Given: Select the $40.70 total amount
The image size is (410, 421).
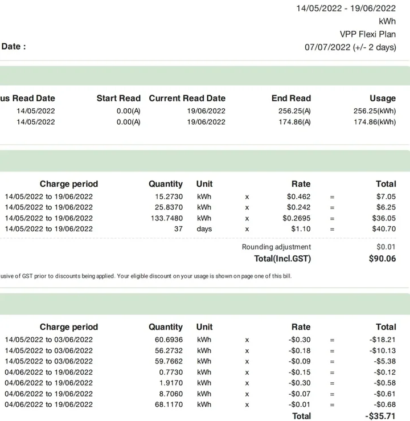Looking at the screenshot, I should click(x=383, y=229).
